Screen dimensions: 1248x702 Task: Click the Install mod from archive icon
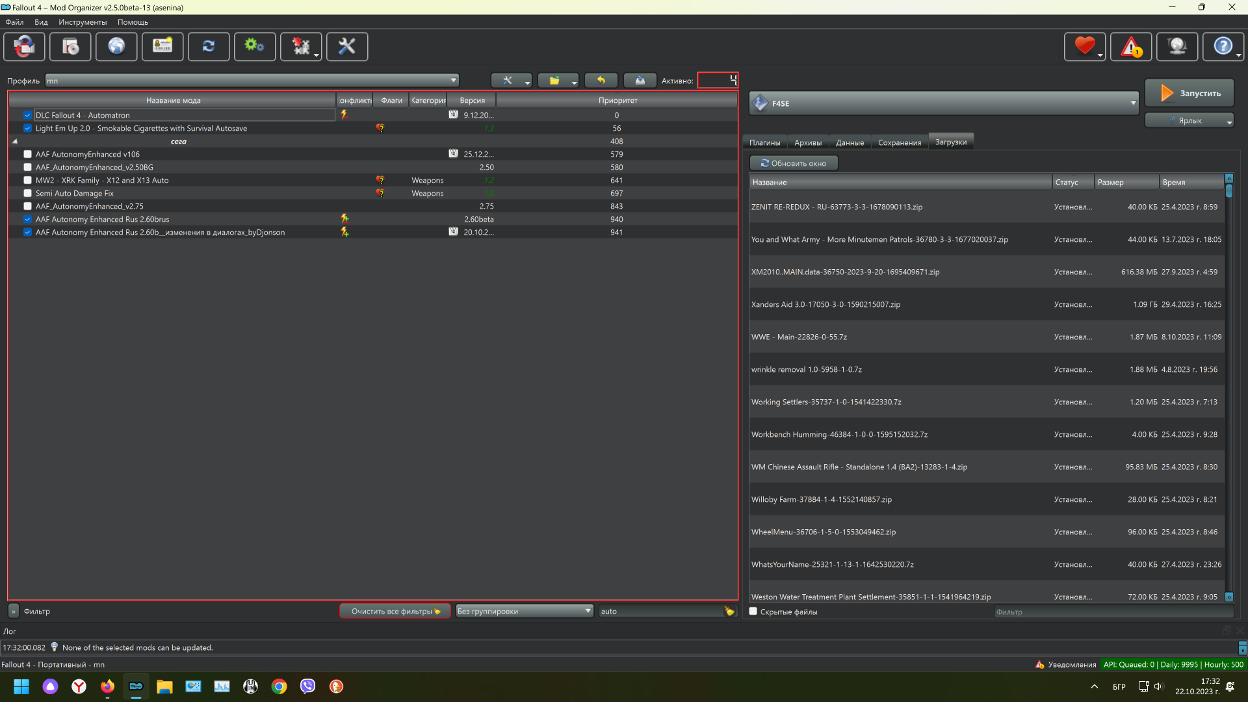tap(70, 47)
